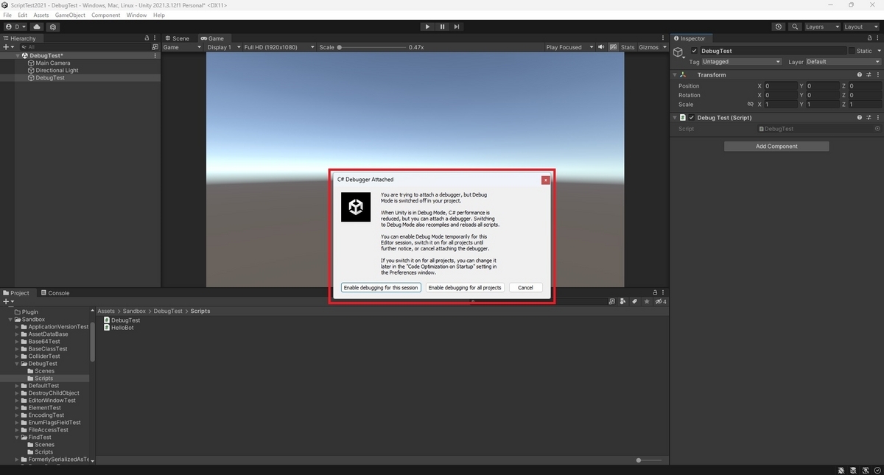
Task: Open the Untagged tag dropdown
Action: 741,62
